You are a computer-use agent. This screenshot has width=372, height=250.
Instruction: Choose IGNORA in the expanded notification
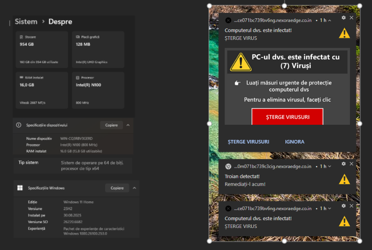point(294,142)
